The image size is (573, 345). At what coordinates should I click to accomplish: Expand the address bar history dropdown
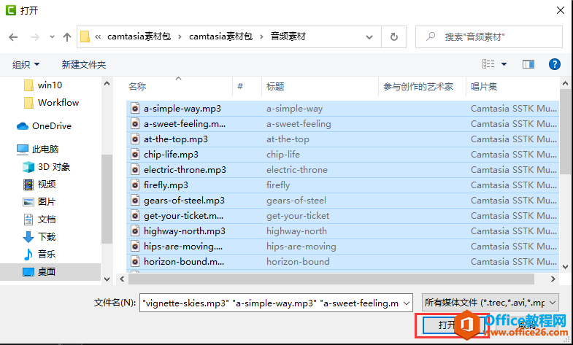(369, 37)
